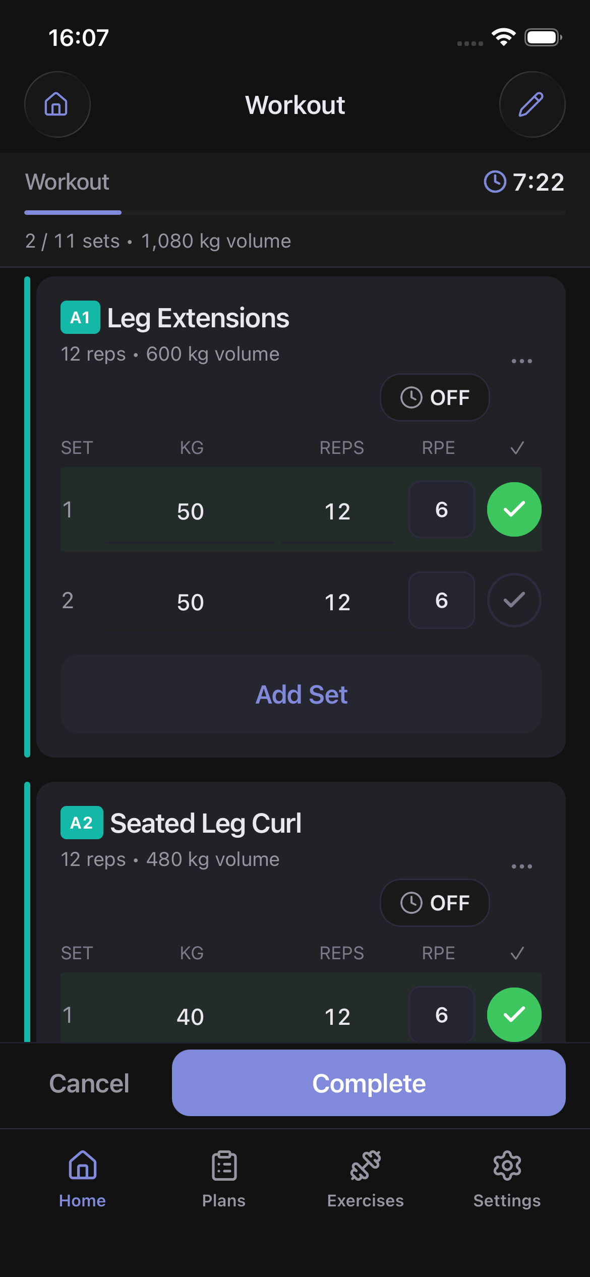Screen dimensions: 590x1277
Task: Open Seated Leg Curl options menu
Action: [x=521, y=866]
